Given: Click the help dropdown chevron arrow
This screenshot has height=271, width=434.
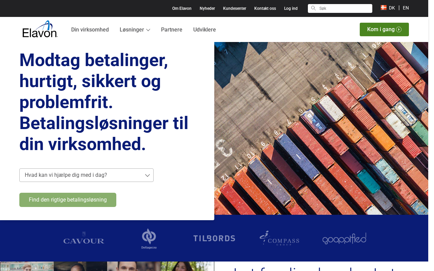Looking at the screenshot, I should point(147,175).
